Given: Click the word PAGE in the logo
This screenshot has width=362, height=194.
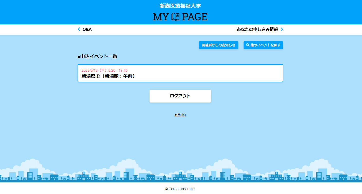Looking at the screenshot, I should pos(195,17).
